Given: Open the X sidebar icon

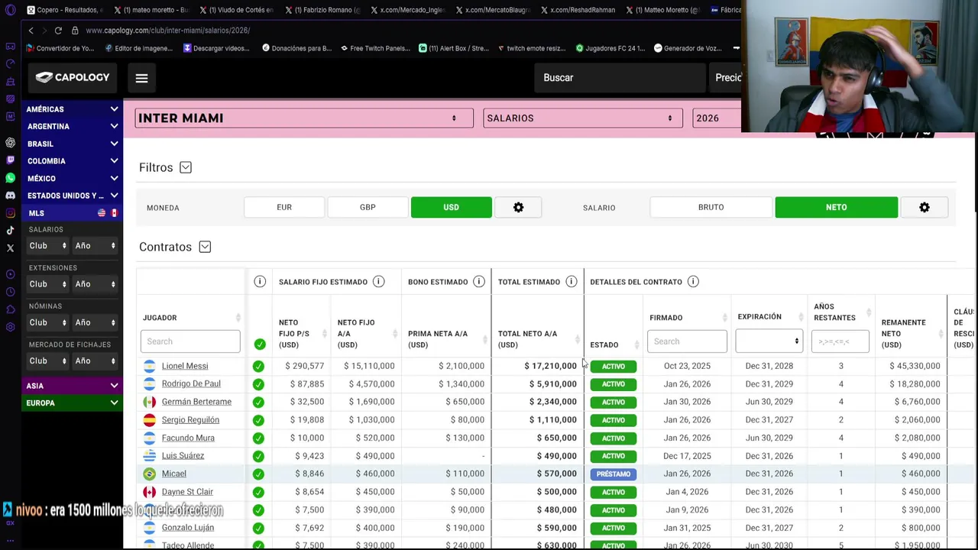Looking at the screenshot, I should point(10,248).
